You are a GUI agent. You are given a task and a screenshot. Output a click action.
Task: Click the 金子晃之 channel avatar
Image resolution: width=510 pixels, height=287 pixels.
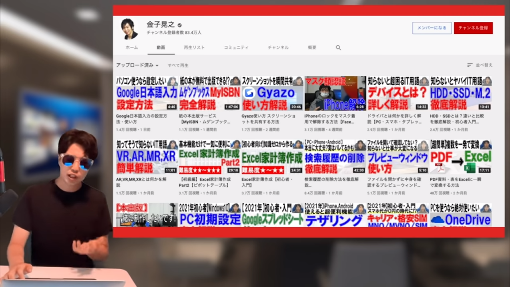tap(129, 28)
